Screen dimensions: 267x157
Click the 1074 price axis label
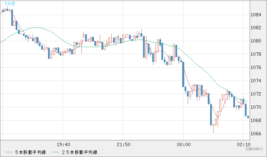click(256, 81)
